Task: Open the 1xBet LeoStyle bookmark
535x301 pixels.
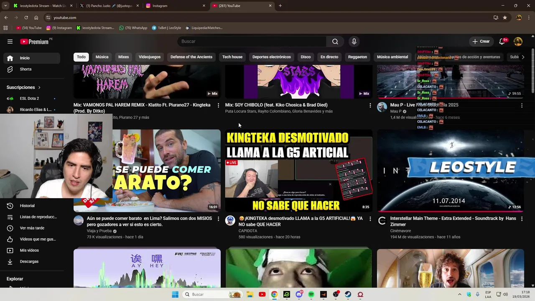Action: pos(166,28)
